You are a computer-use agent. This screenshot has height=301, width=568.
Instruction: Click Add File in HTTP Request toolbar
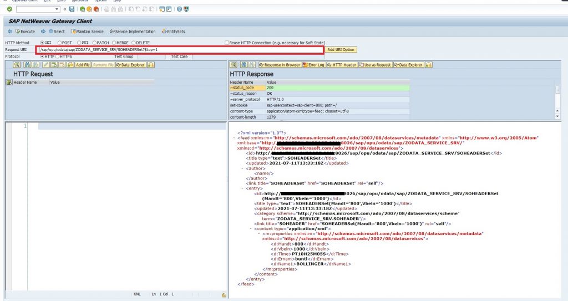click(83, 65)
